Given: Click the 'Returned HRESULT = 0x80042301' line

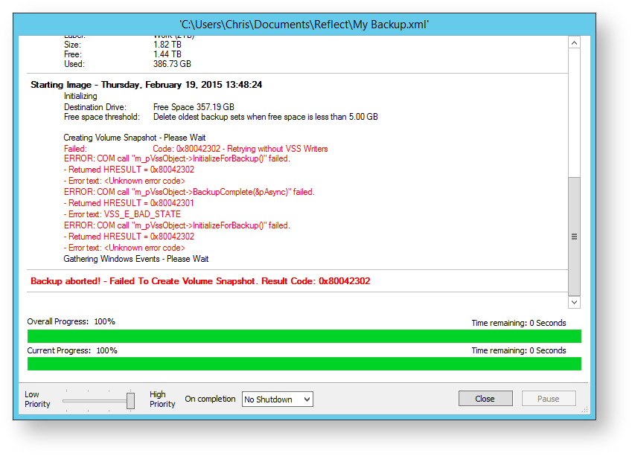Looking at the screenshot, I should point(129,202).
